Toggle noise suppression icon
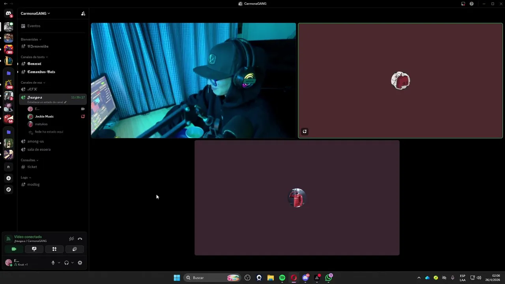This screenshot has width=505, height=284. 71,239
